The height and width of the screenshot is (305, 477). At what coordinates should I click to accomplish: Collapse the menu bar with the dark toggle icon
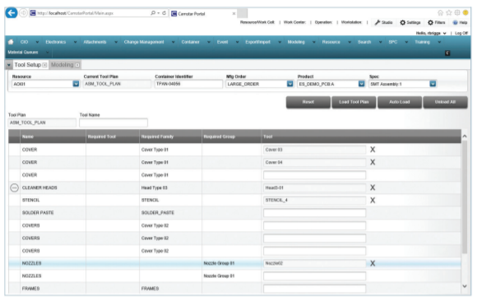[x=447, y=53]
